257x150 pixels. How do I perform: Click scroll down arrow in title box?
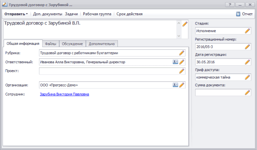[x=179, y=36]
